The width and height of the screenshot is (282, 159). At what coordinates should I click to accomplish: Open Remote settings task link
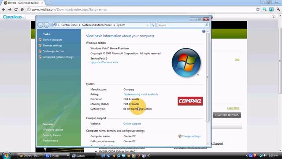pyautogui.click(x=52, y=45)
